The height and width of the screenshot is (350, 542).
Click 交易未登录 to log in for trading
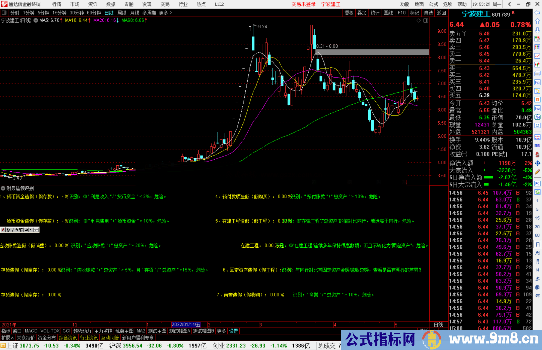[303, 4]
